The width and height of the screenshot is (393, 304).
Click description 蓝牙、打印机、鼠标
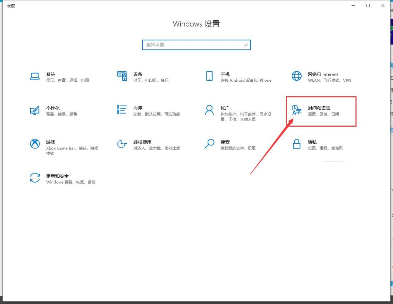(x=151, y=81)
